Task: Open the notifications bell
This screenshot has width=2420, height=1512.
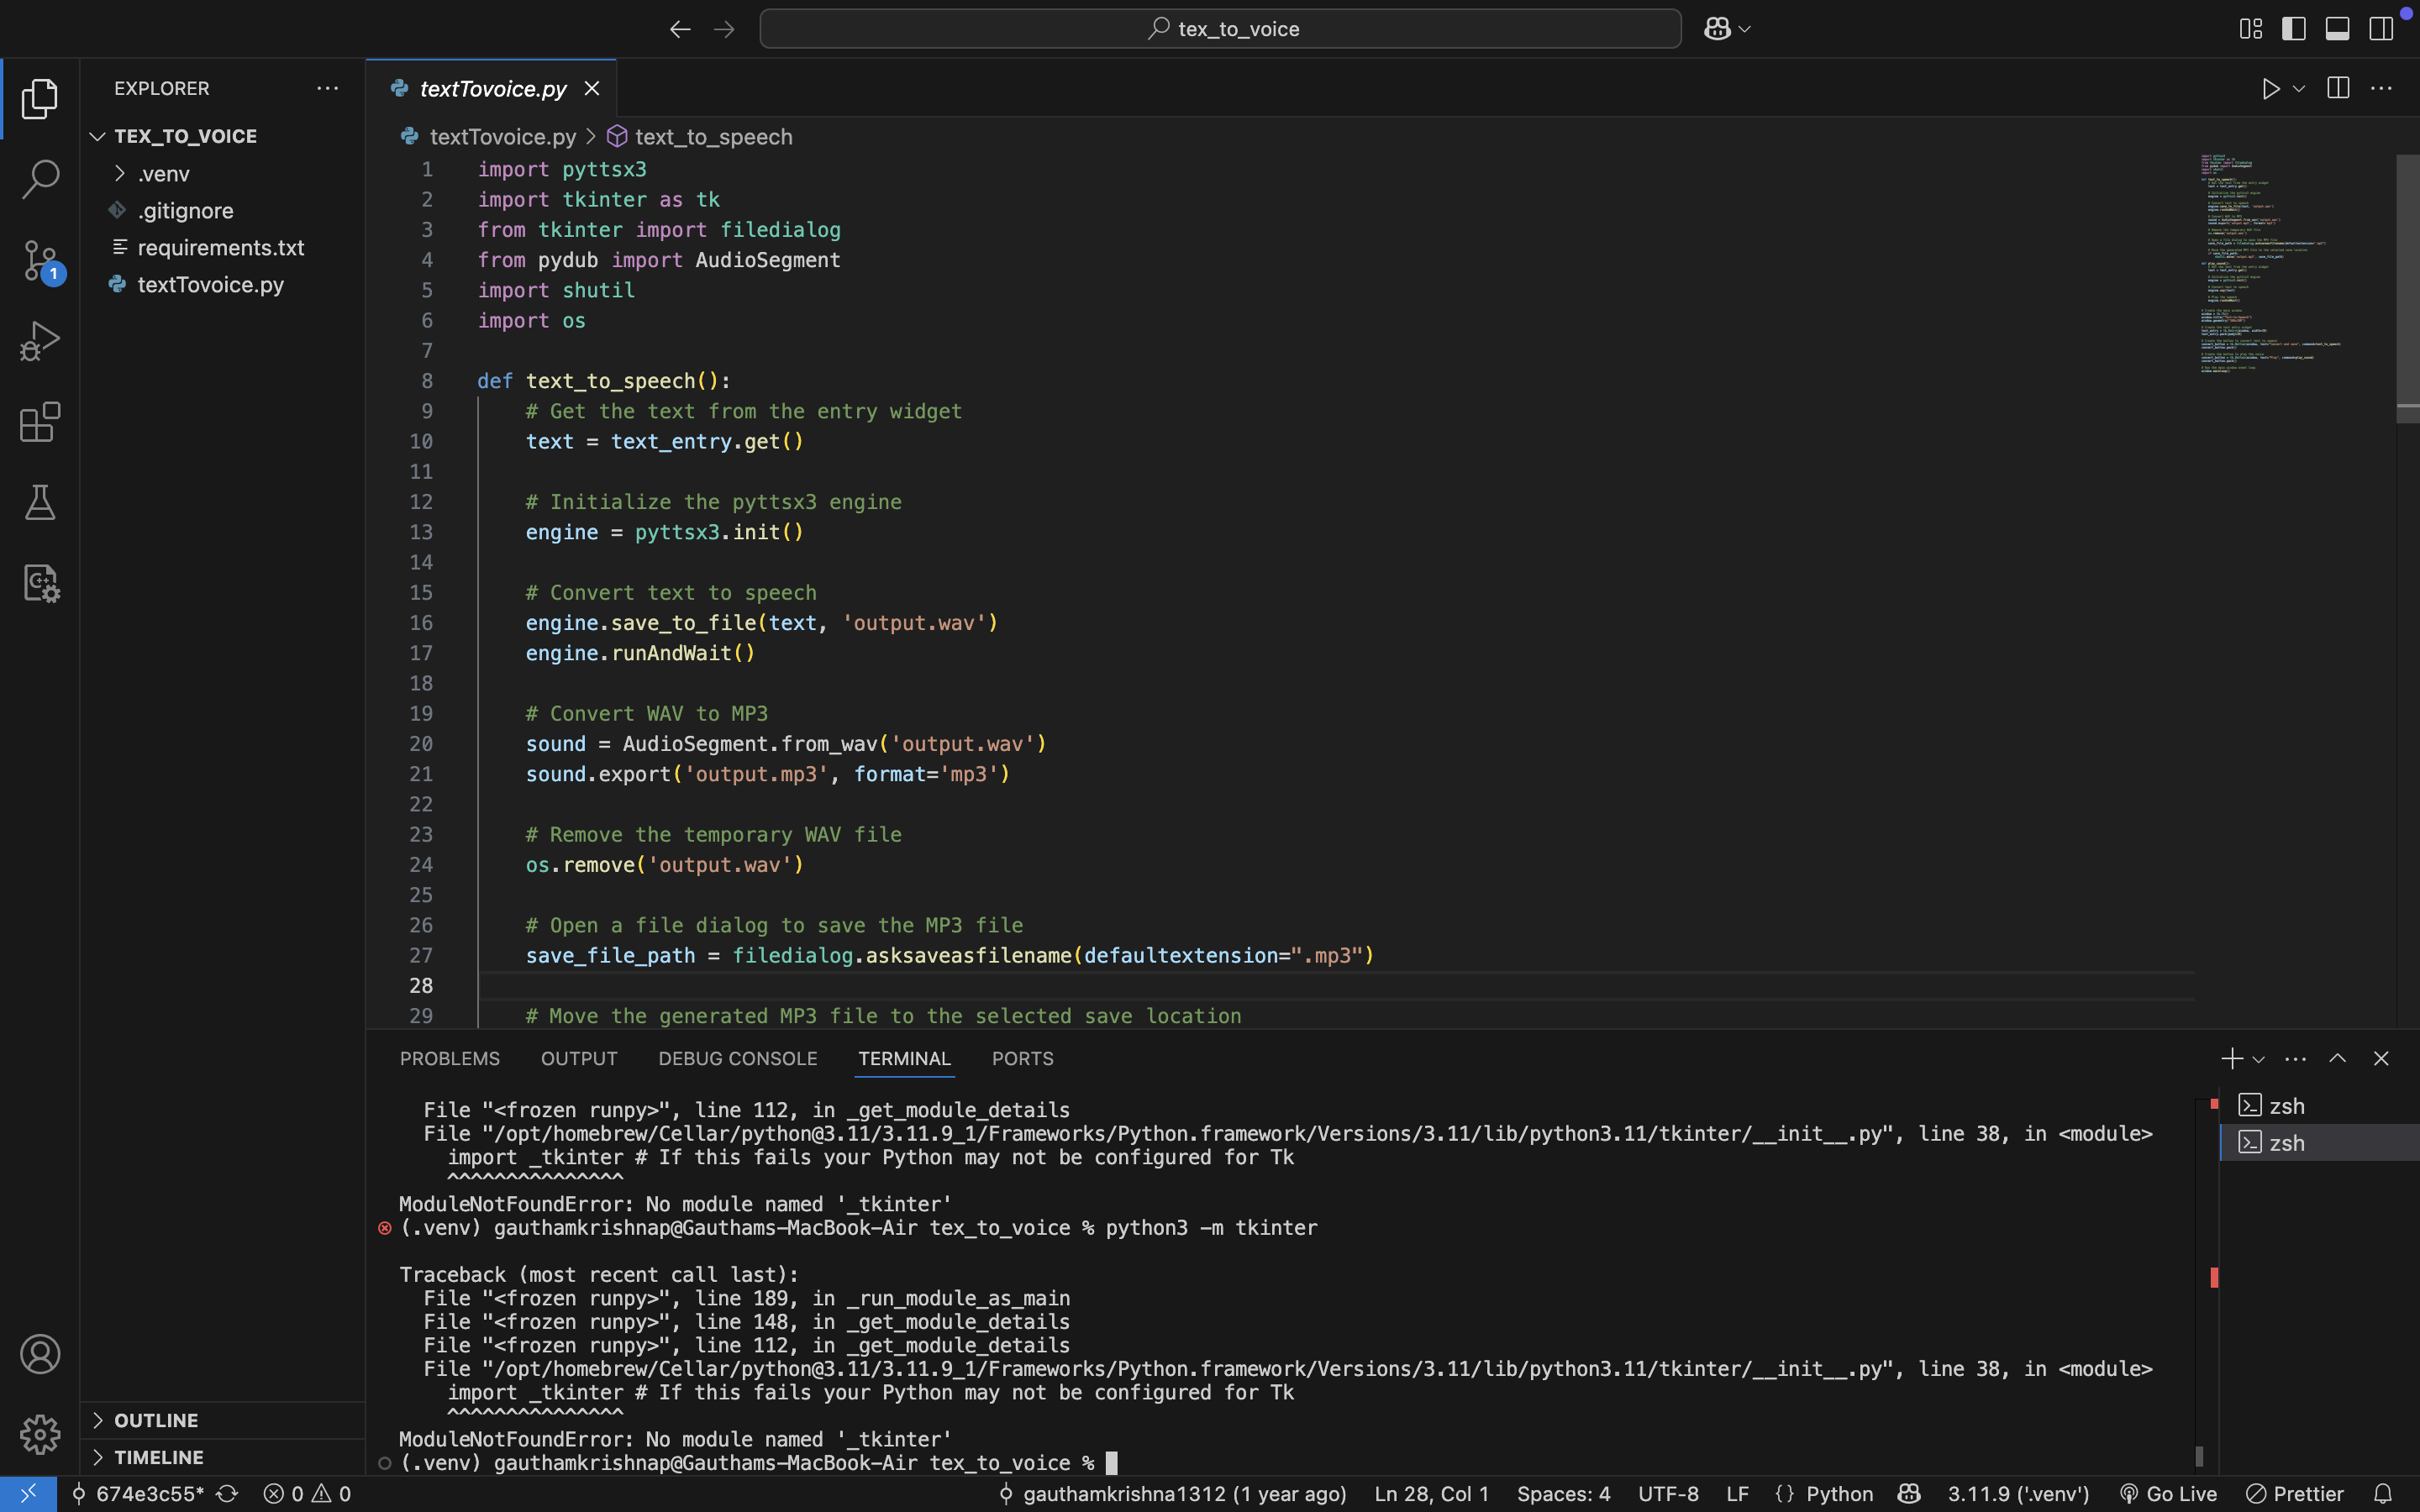Action: pyautogui.click(x=2383, y=1494)
